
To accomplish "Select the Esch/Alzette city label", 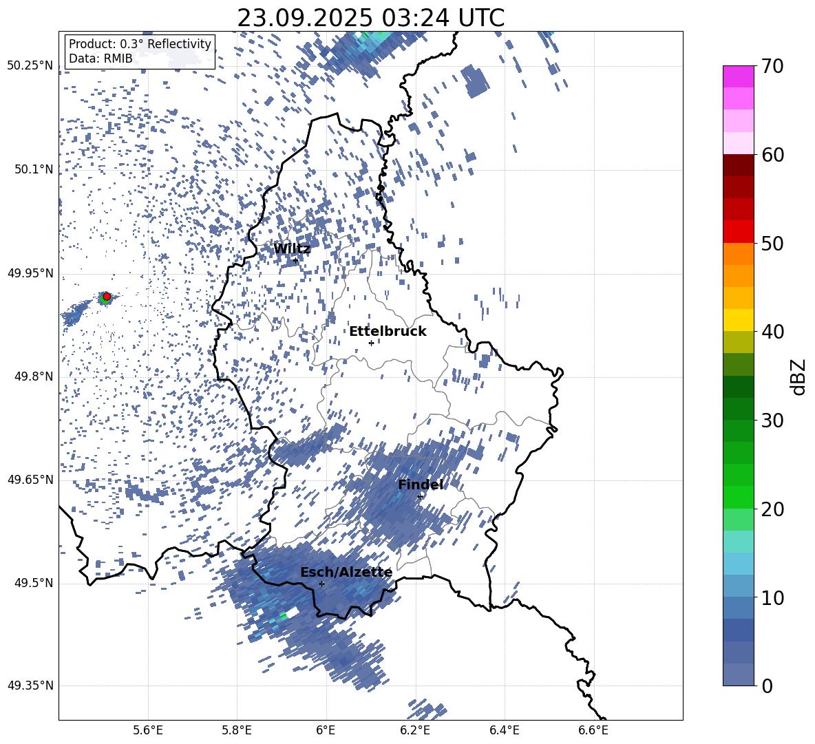I will [x=346, y=573].
